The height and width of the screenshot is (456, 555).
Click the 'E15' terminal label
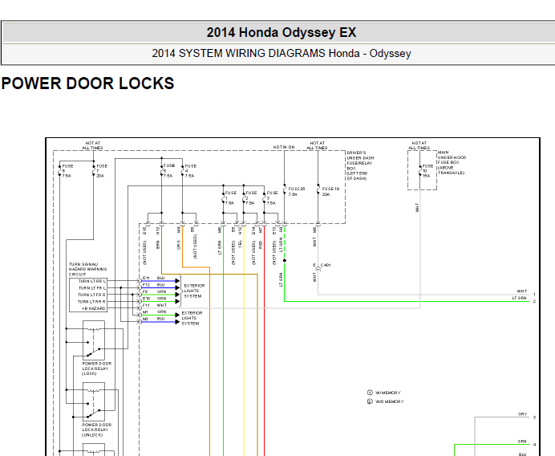pyautogui.click(x=144, y=230)
